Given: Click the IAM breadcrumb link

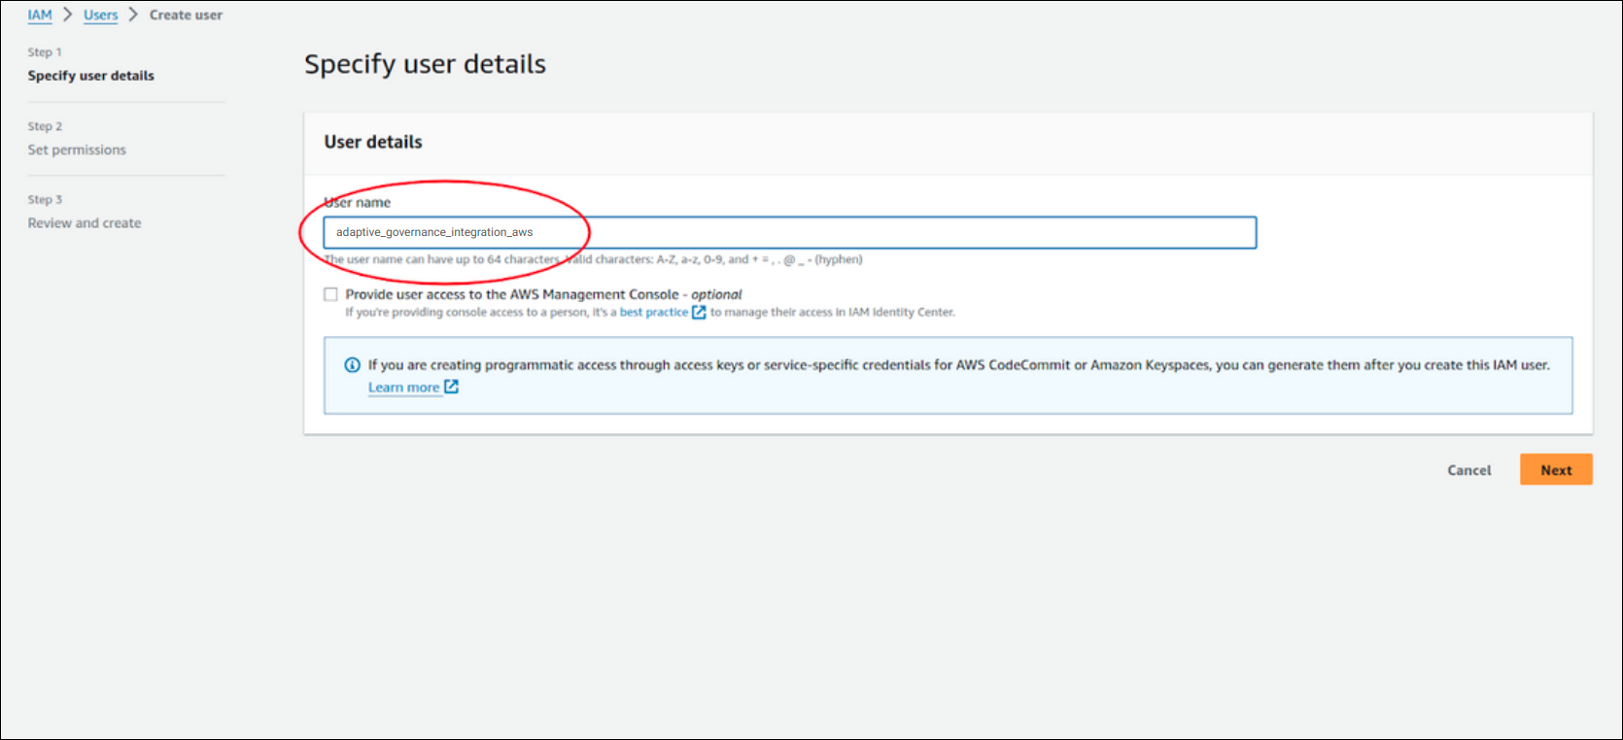Looking at the screenshot, I should (40, 15).
